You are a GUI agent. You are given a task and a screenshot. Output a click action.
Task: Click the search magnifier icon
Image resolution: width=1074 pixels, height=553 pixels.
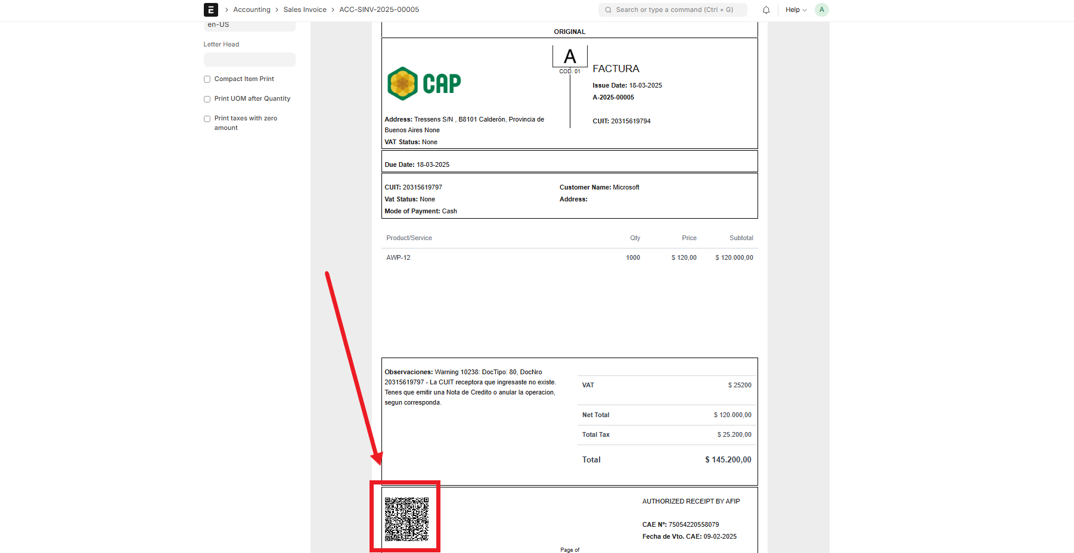607,10
